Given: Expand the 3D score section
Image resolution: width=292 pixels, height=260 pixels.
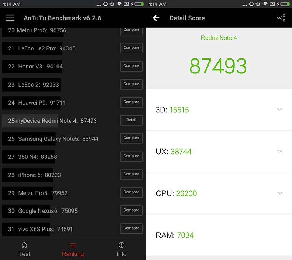Looking at the screenshot, I should coord(280,109).
